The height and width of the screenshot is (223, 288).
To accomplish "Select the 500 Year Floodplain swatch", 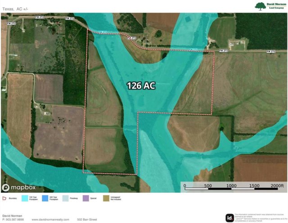I will pyautogui.click(x=45, y=198).
